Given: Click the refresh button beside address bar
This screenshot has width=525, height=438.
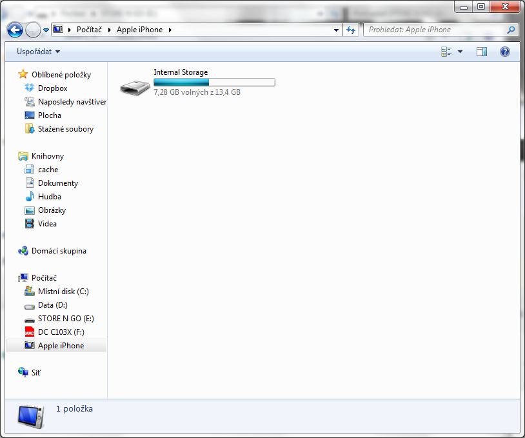Looking at the screenshot, I should click(x=351, y=30).
